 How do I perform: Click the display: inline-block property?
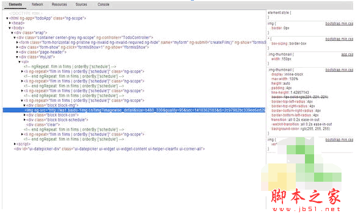287,74
